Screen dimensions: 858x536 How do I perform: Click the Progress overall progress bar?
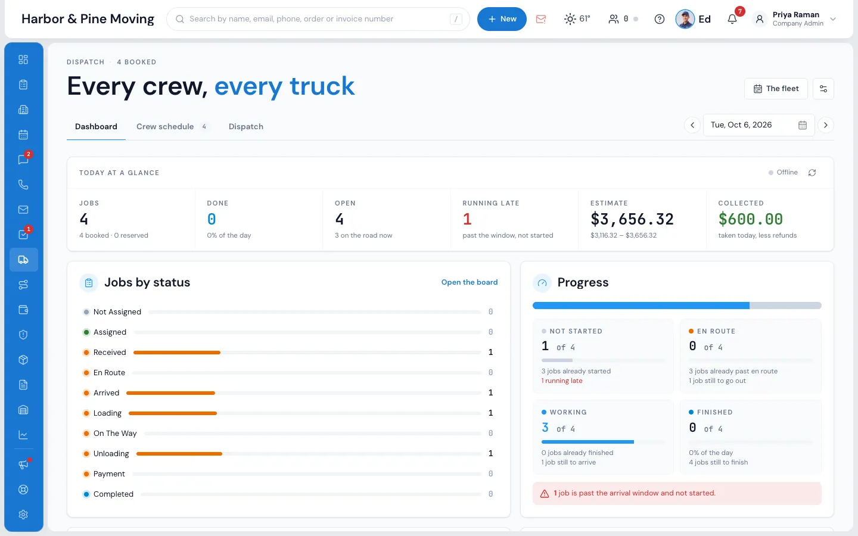(677, 306)
